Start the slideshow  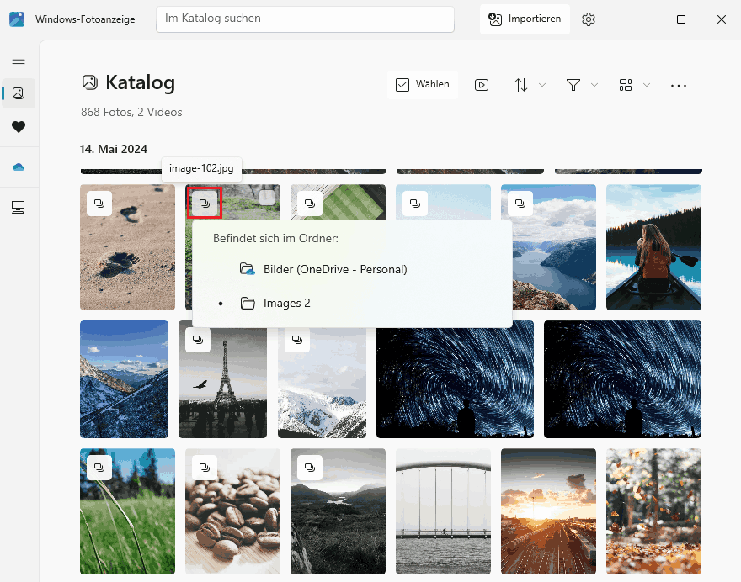(482, 84)
